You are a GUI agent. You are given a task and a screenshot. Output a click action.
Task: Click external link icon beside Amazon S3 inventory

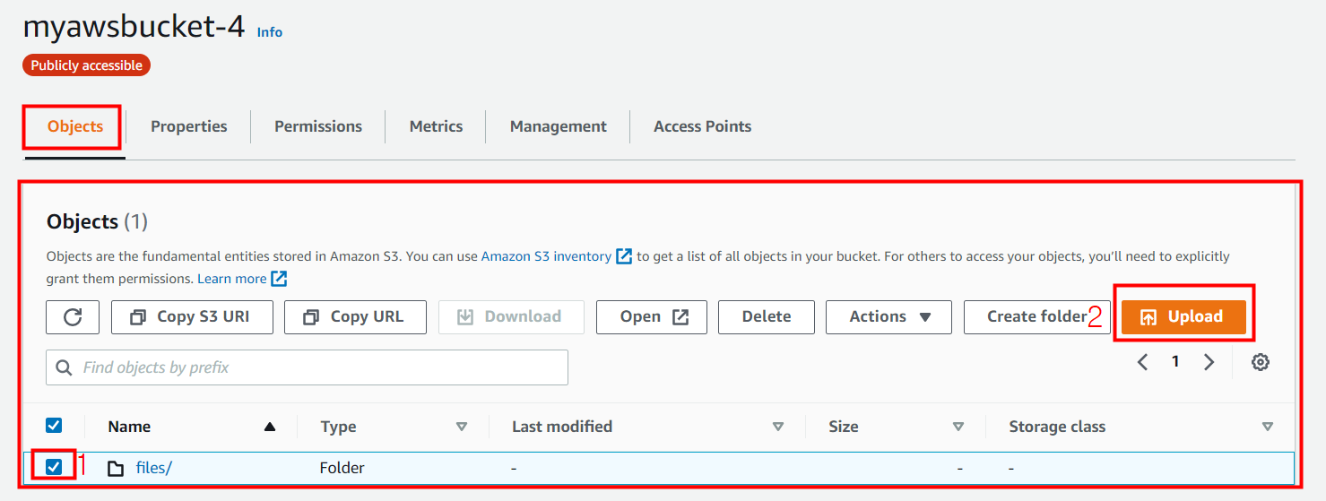pyautogui.click(x=624, y=256)
